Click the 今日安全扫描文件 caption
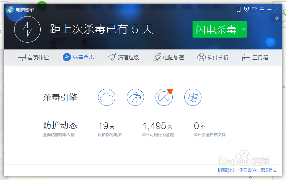This screenshot has height=180, width=286. (x=210, y=135)
